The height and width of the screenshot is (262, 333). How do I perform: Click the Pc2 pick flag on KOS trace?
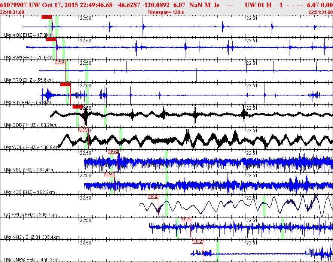tap(109, 174)
